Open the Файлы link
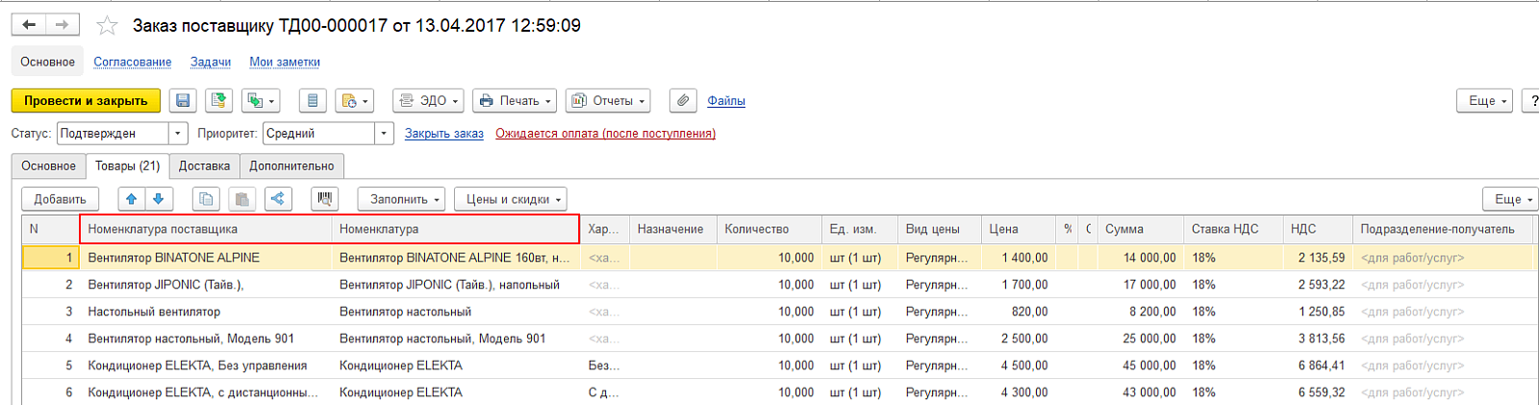 click(726, 101)
